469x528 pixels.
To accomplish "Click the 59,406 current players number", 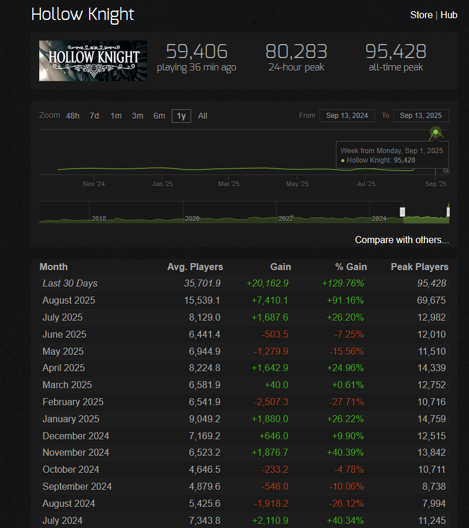I will pyautogui.click(x=196, y=51).
